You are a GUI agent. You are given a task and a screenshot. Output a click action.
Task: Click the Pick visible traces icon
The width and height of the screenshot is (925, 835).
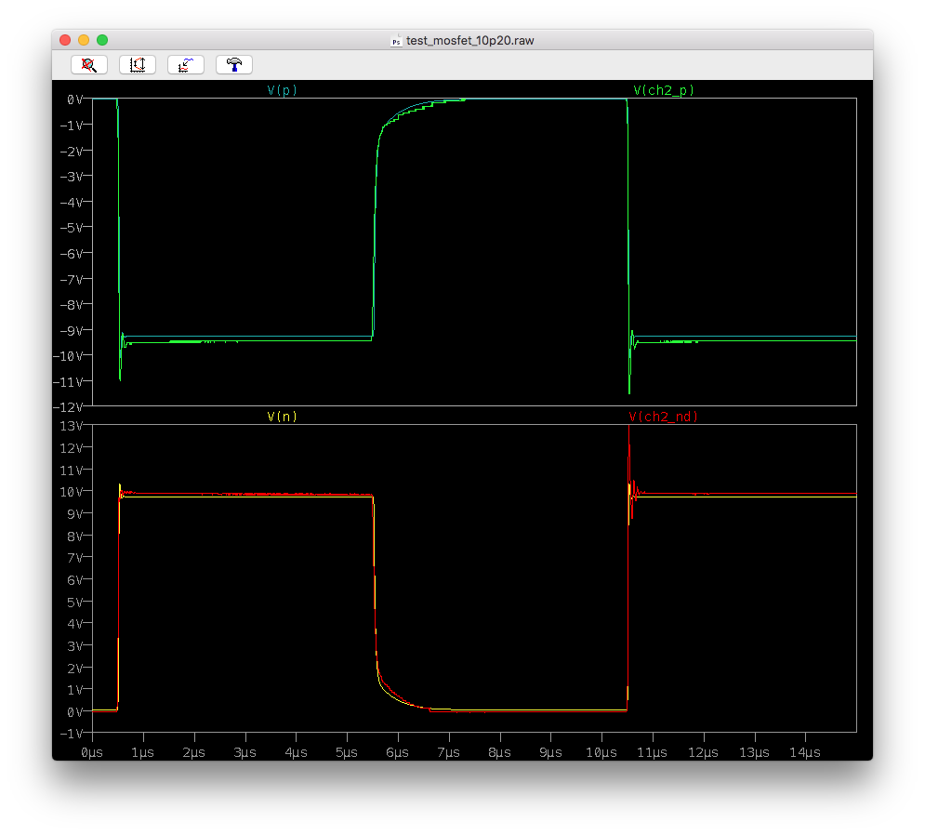coord(186,65)
